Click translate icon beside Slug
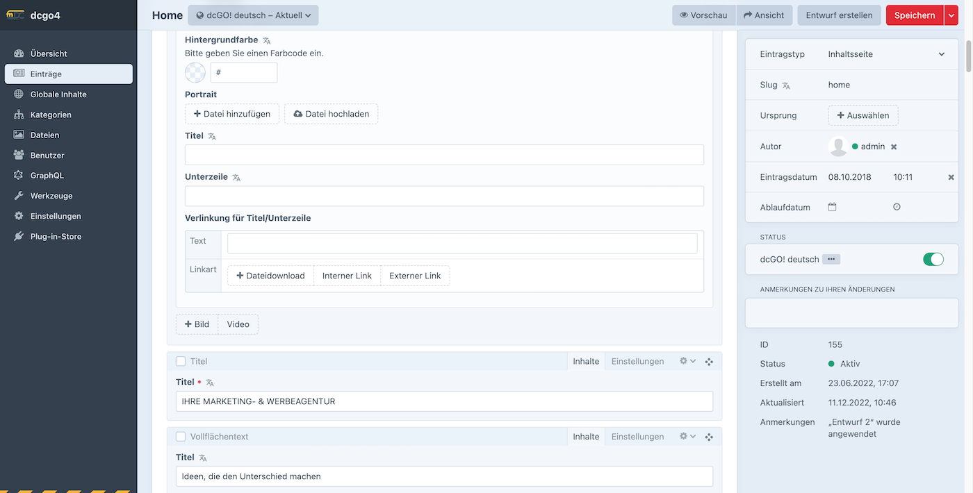 click(x=786, y=85)
